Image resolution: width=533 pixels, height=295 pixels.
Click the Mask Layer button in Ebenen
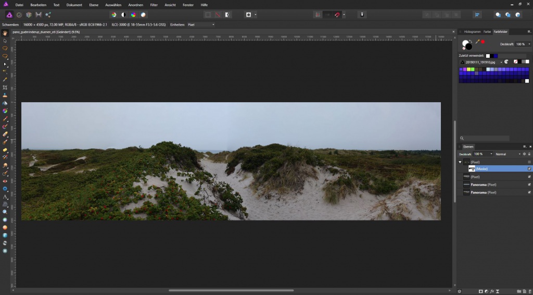[x=480, y=291]
